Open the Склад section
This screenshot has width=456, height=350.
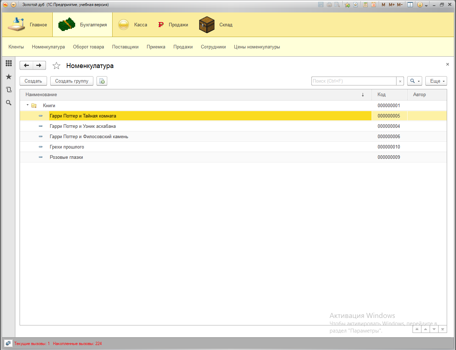coord(216,25)
